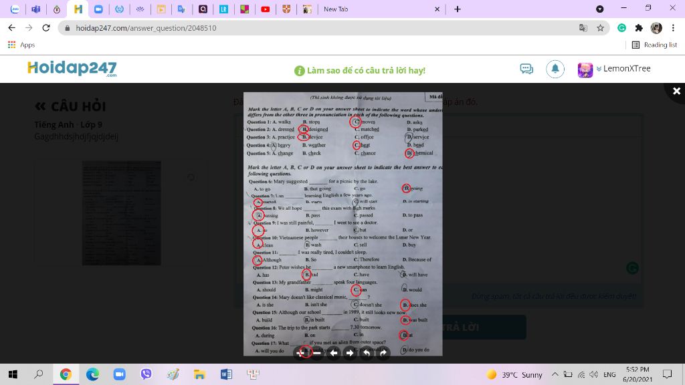Open Windows taskbar search

[x=39, y=374]
